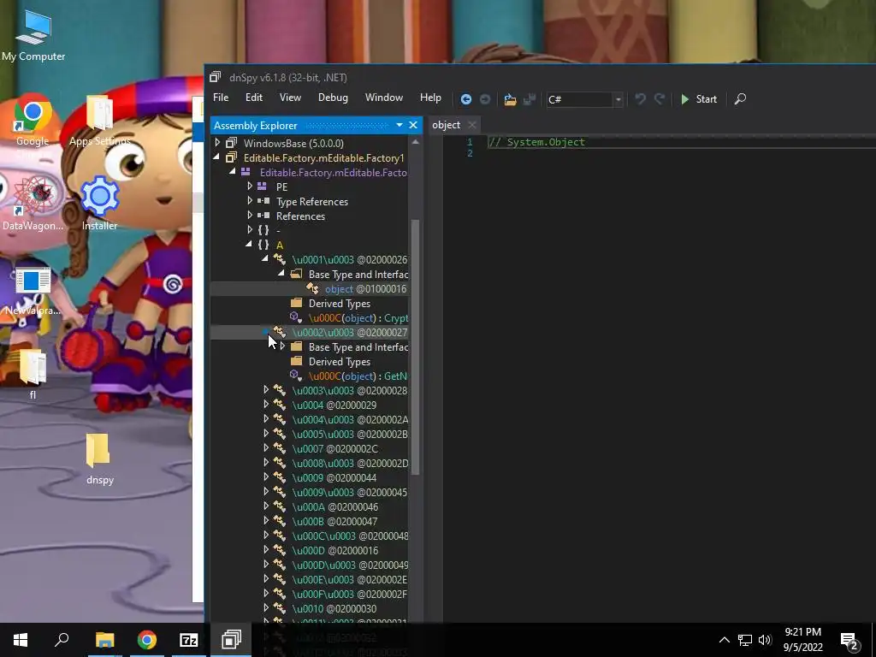Click the Type References node icon
The width and height of the screenshot is (876, 657).
coord(263,201)
